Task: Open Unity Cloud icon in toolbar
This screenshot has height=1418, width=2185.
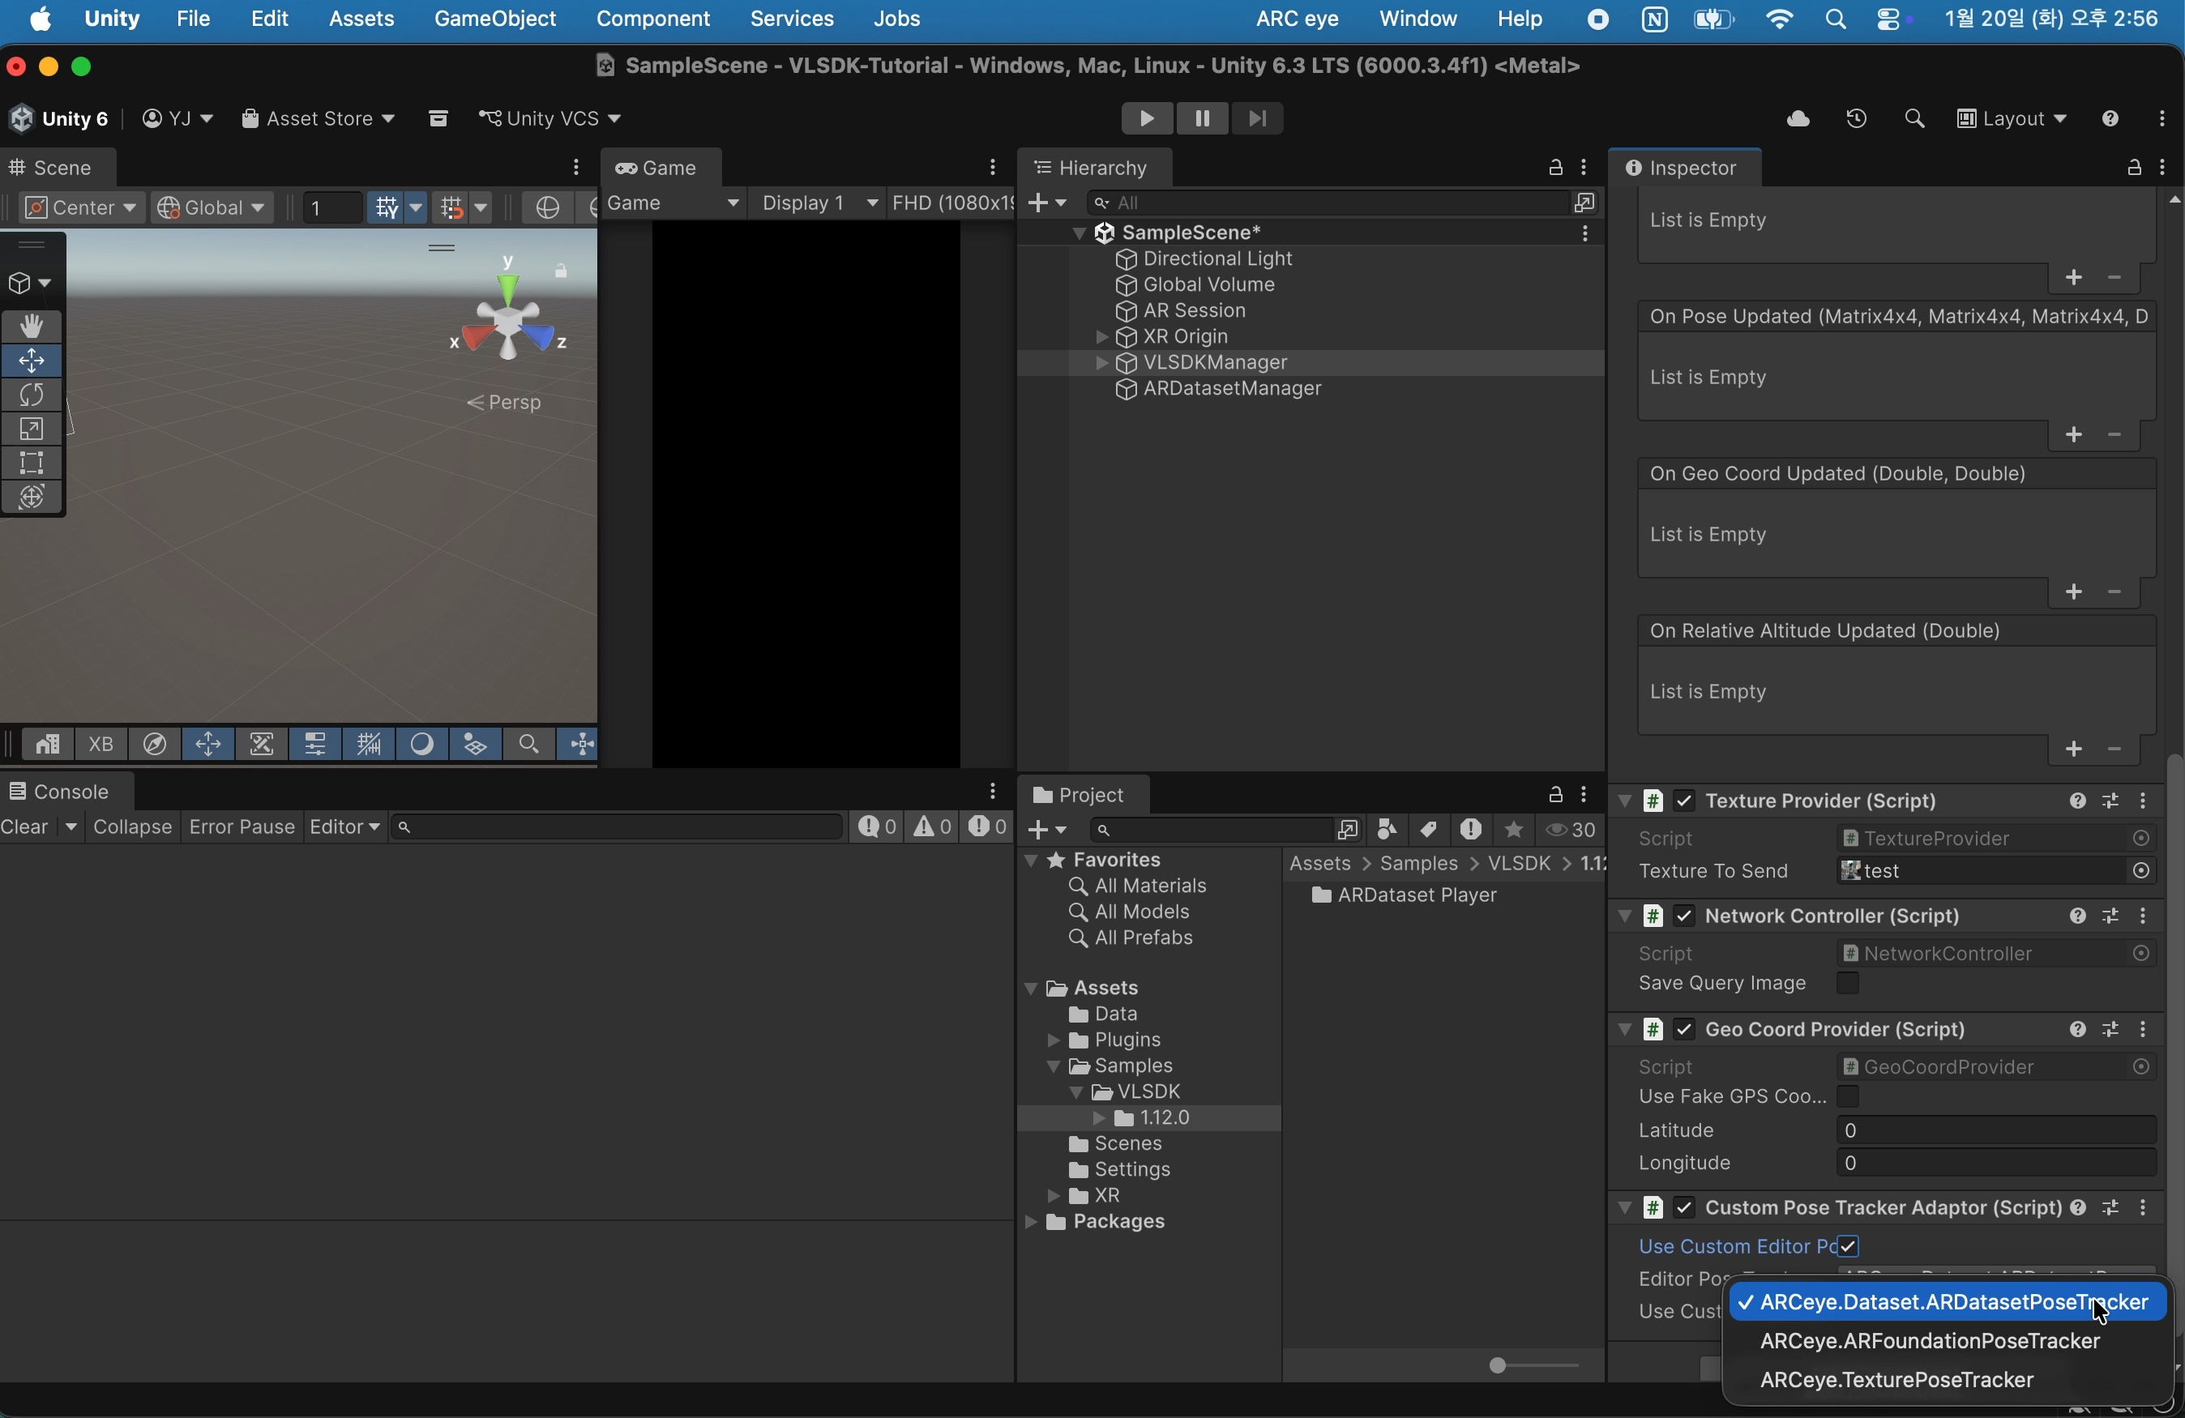Action: [x=1798, y=119]
